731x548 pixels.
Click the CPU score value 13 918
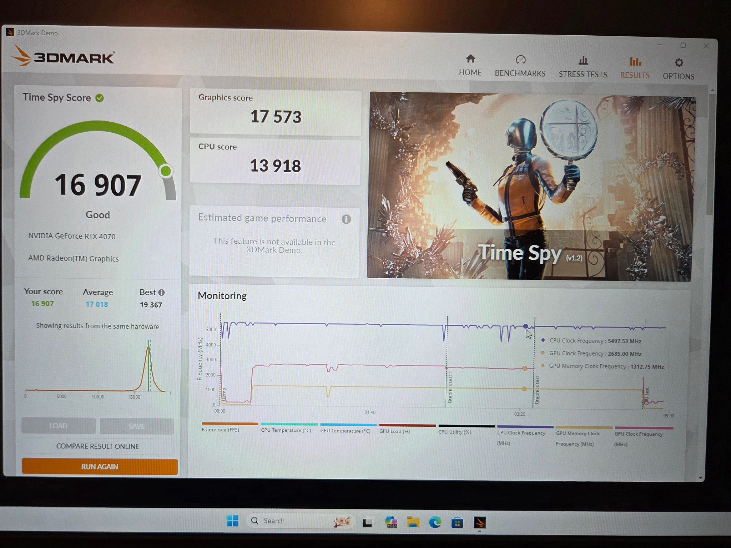click(275, 166)
